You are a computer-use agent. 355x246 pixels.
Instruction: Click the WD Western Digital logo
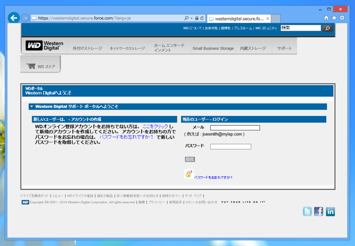click(44, 45)
